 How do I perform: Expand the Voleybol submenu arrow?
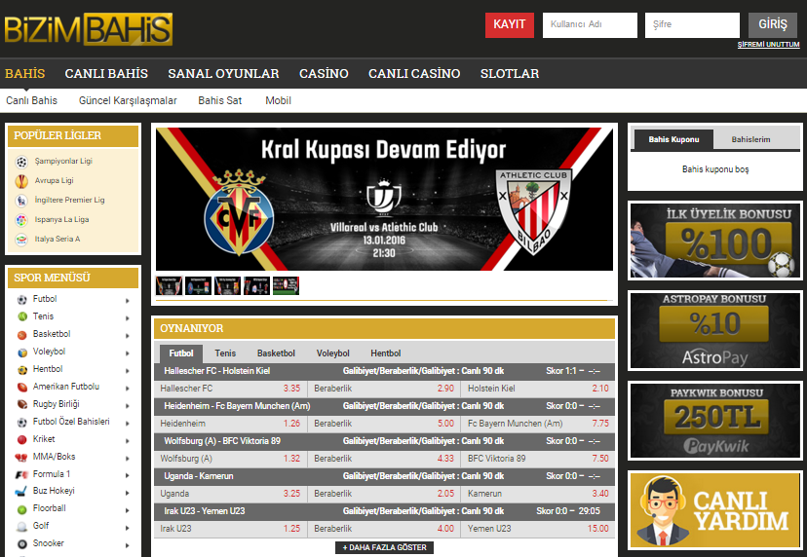[127, 353]
